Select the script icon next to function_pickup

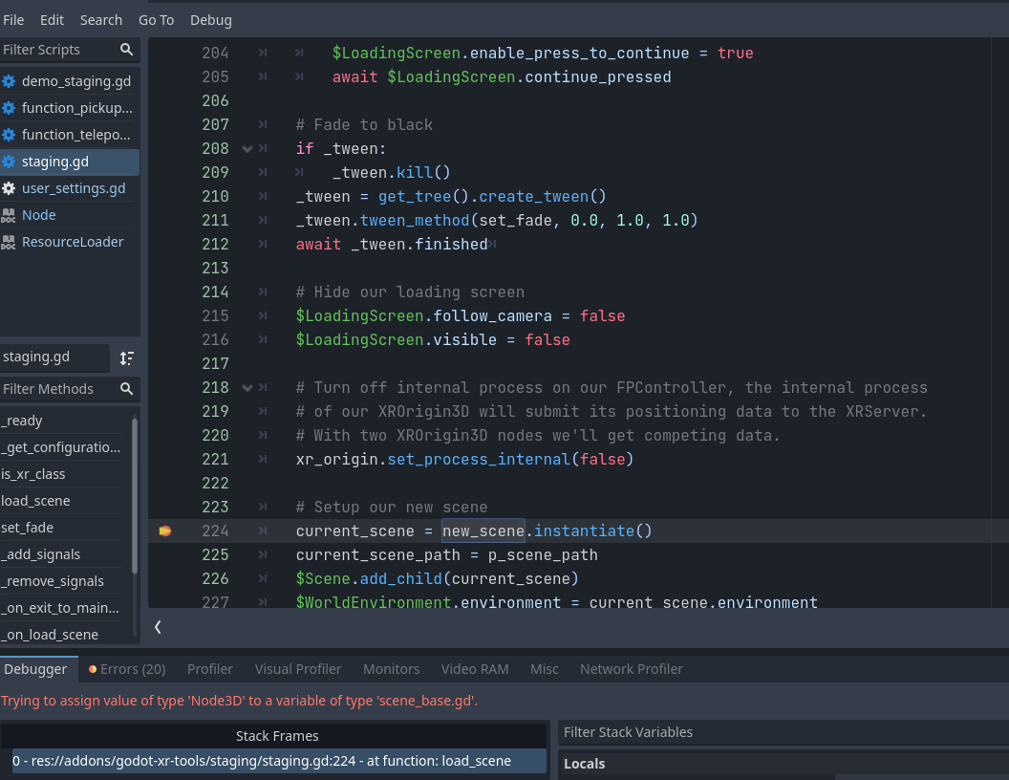point(10,108)
